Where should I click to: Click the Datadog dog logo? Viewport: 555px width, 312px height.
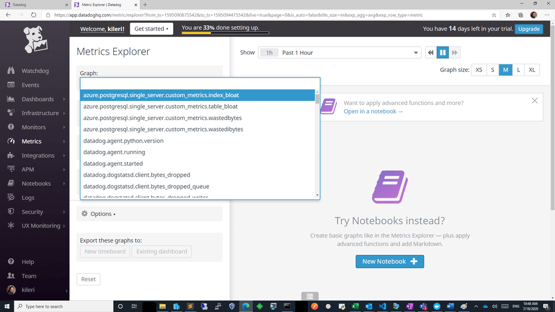[35, 39]
